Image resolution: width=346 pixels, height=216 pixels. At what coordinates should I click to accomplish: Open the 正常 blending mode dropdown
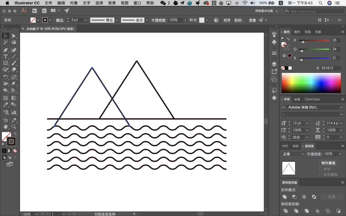click(293, 154)
